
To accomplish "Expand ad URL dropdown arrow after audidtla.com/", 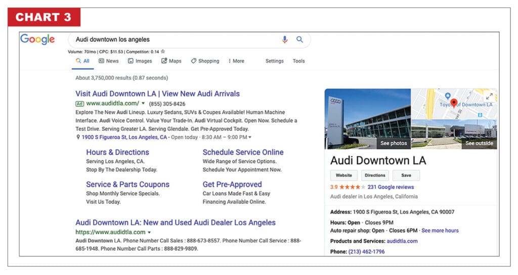I will [143, 103].
